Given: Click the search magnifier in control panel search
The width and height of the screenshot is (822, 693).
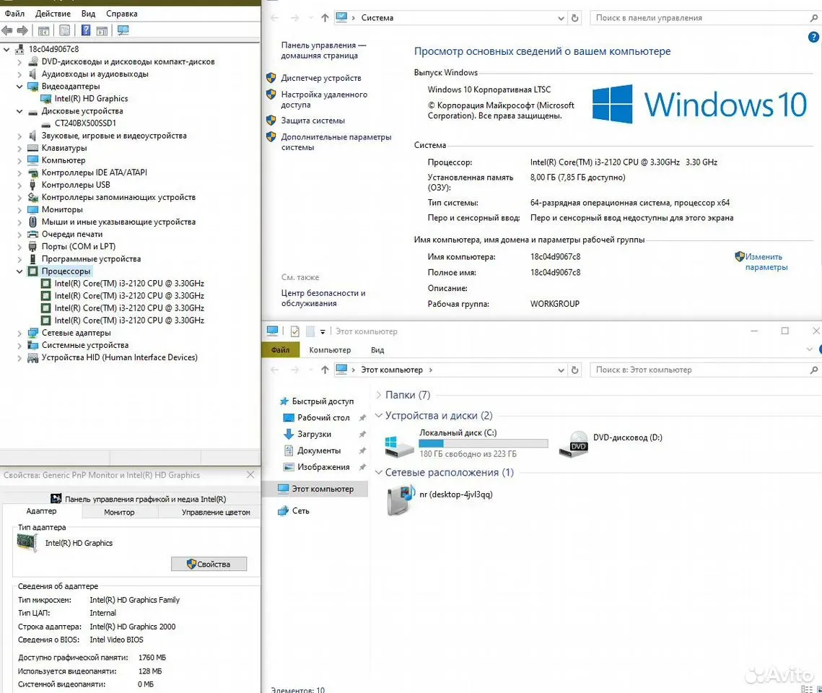Looking at the screenshot, I should [813, 18].
